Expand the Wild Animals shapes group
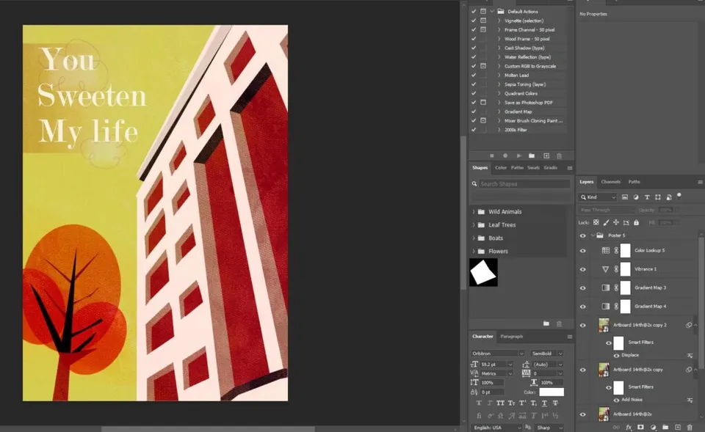The height and width of the screenshot is (432, 705). point(474,211)
